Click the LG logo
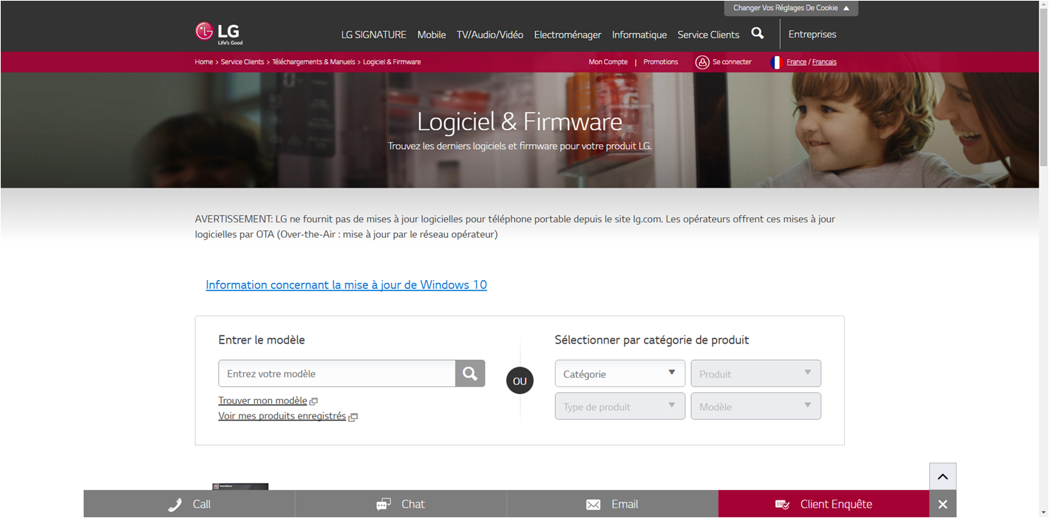1049x518 pixels. [x=219, y=33]
